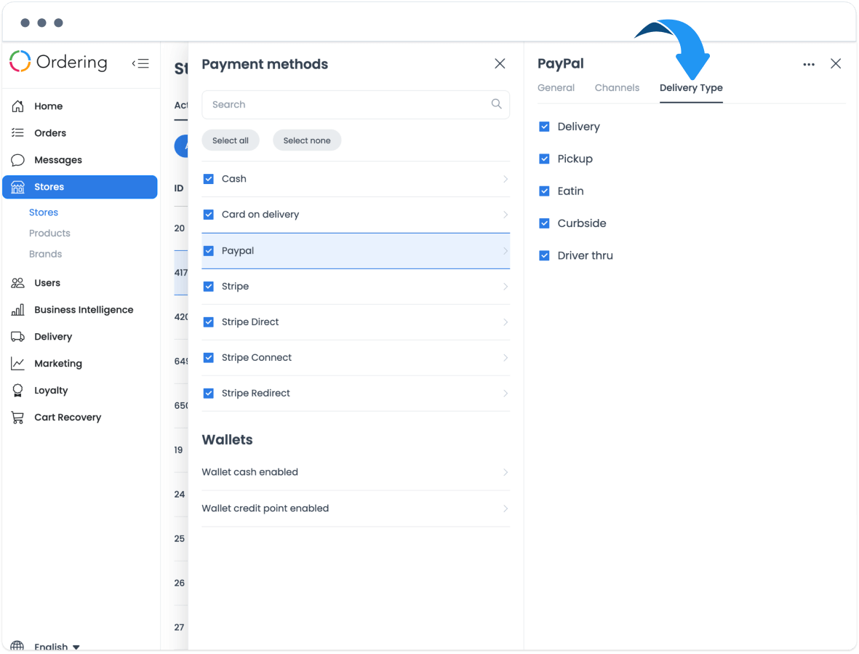This screenshot has height=654, width=859.
Task: Switch to the General tab
Action: (556, 87)
